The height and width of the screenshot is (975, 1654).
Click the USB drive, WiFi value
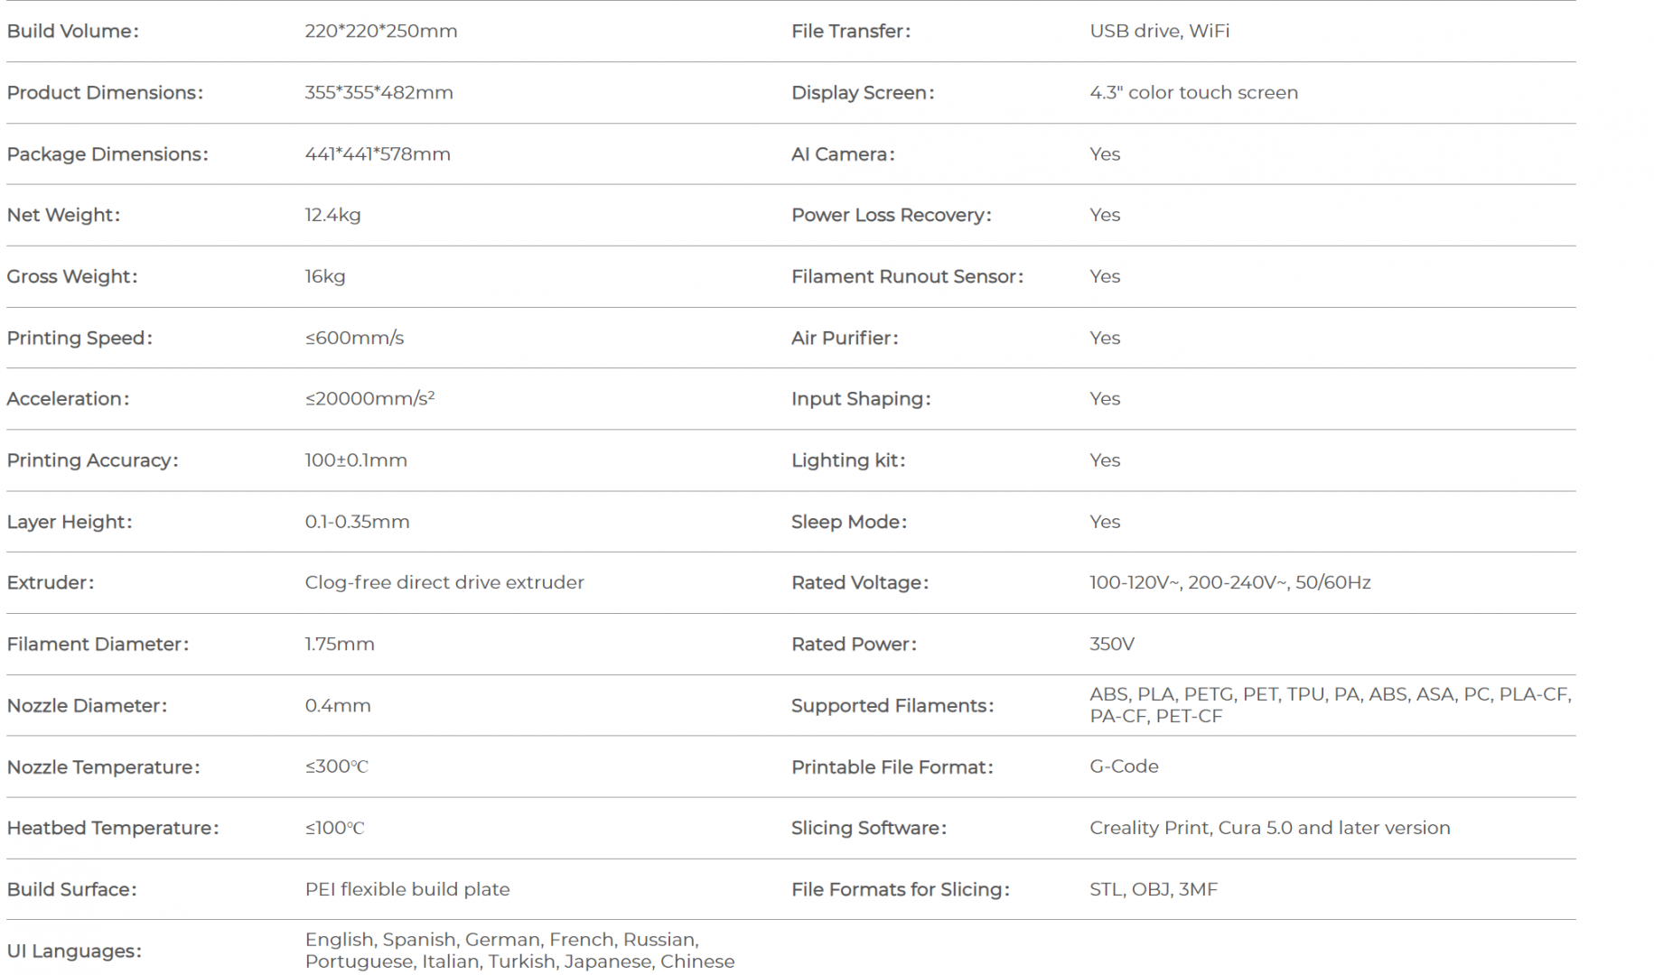pos(1159,31)
